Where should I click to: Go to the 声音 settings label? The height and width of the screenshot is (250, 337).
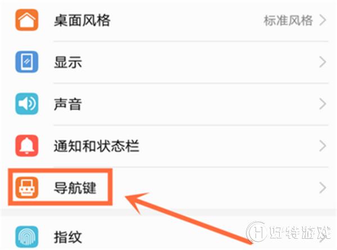pos(68,104)
